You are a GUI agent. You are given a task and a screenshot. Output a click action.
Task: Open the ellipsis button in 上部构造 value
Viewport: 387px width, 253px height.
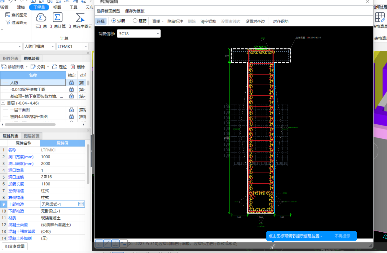tap(81, 204)
